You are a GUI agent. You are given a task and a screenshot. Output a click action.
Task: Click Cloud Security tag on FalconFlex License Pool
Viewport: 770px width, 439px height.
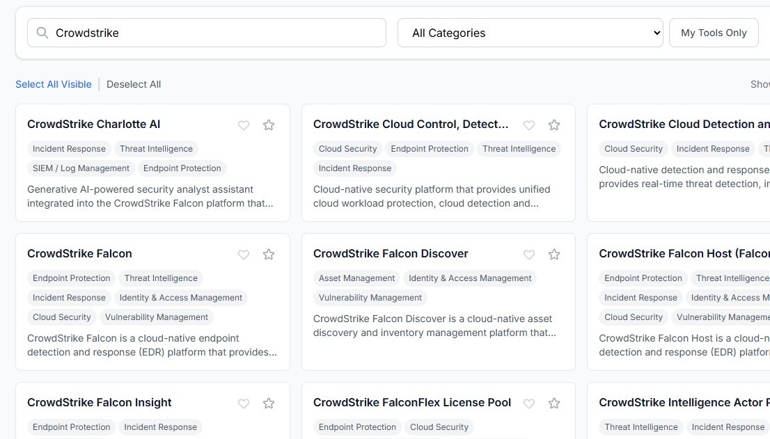point(439,427)
